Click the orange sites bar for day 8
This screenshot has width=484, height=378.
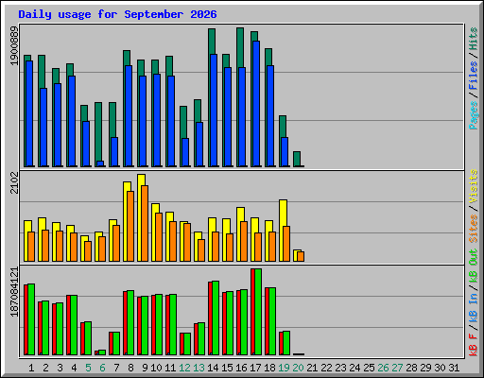pos(130,226)
